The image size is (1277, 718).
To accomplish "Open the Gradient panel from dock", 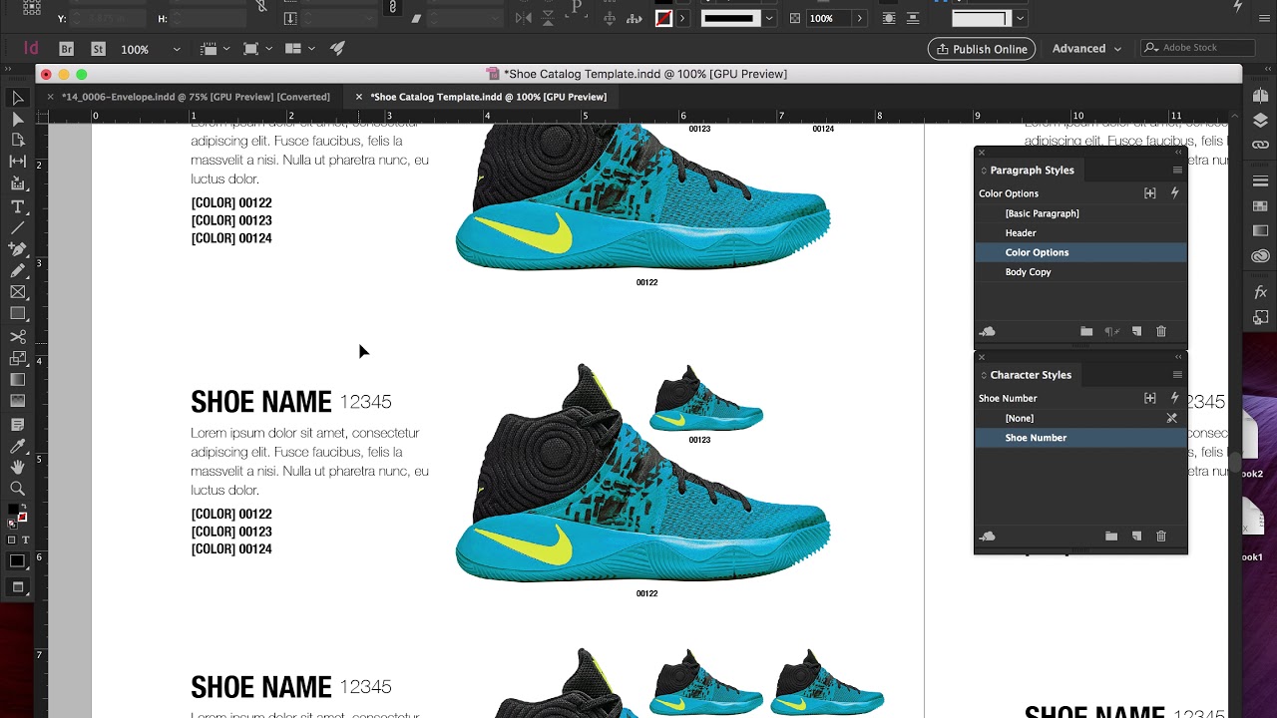I will coord(1261,231).
